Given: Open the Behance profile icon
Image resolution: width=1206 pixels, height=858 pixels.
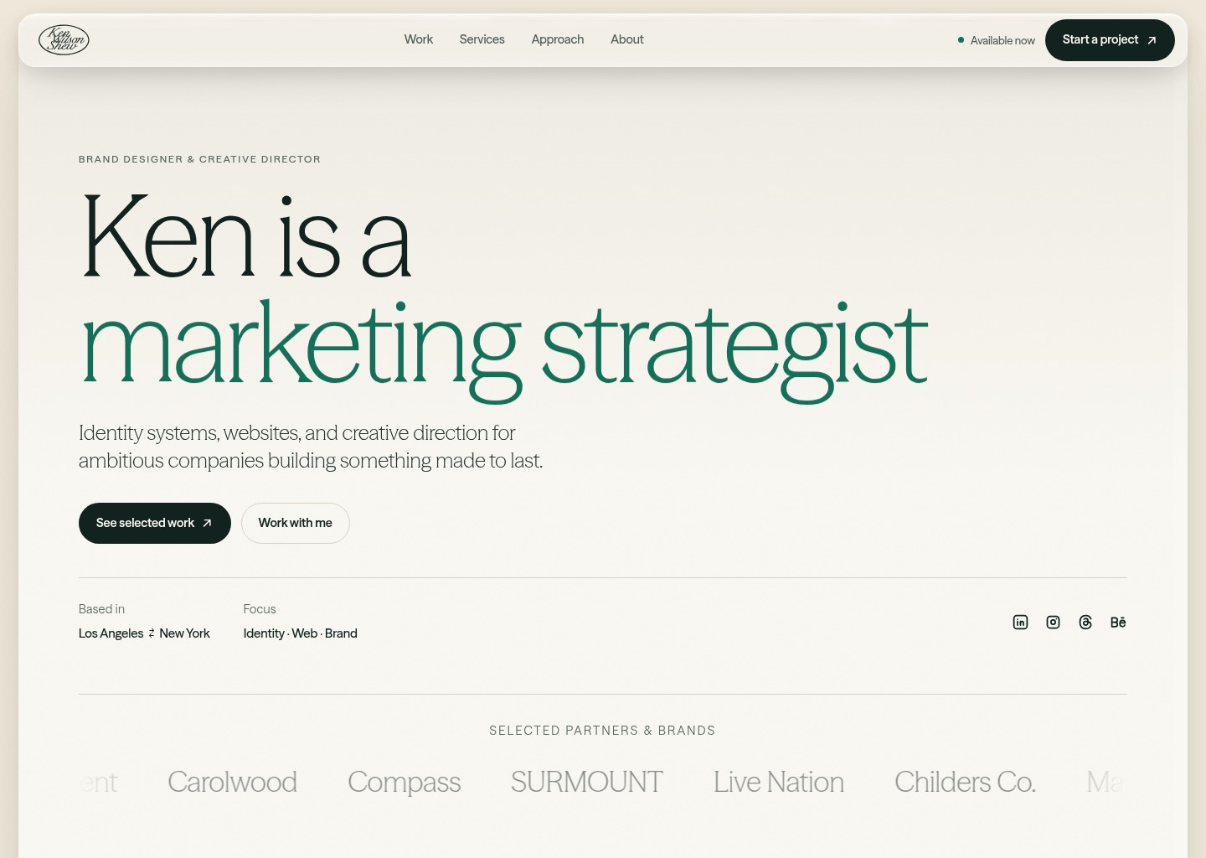Looking at the screenshot, I should pyautogui.click(x=1118, y=622).
